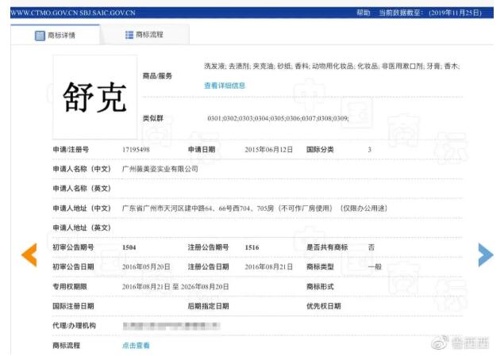This screenshot has width=504, height=356.
Task: Click the 初审公告日期 label
Action: [x=73, y=266]
